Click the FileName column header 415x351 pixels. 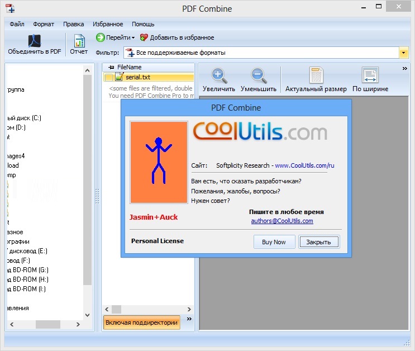[x=149, y=67]
